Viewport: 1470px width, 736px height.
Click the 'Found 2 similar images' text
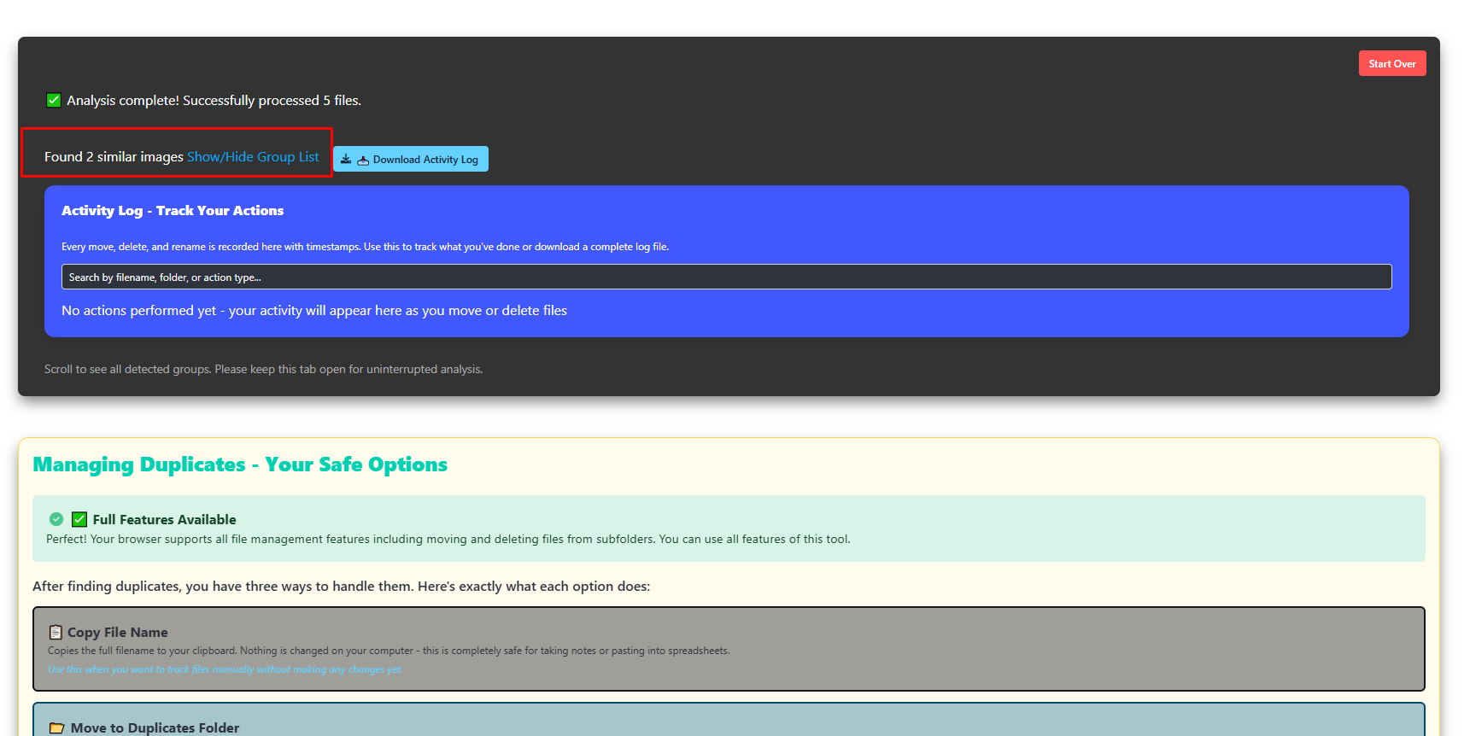click(x=114, y=157)
